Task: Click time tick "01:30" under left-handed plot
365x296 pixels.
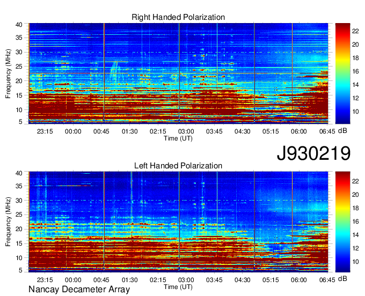Action: click(x=130, y=280)
